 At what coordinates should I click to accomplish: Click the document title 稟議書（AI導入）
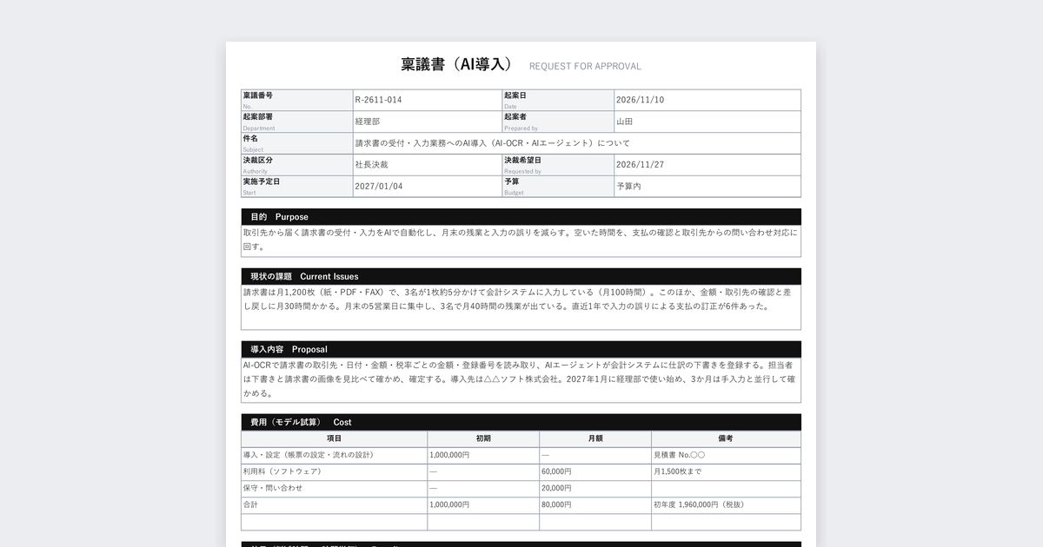[x=456, y=65]
